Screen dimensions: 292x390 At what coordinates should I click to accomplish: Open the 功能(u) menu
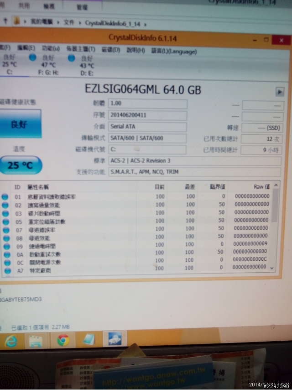[51, 48]
